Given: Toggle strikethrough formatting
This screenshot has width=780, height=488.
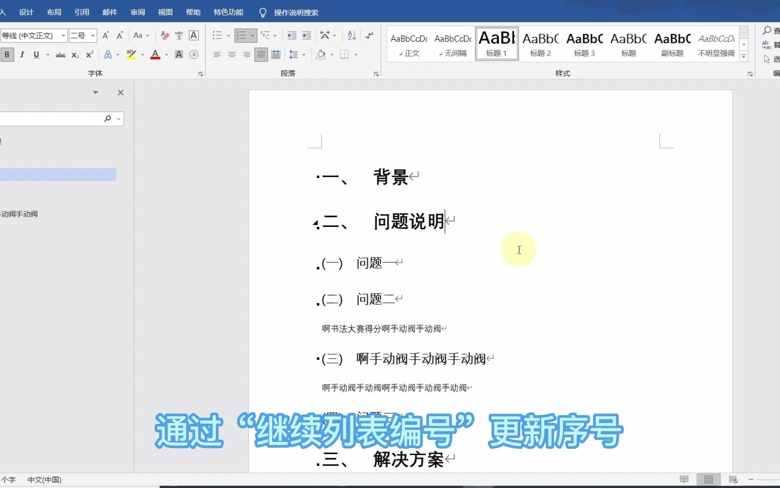Looking at the screenshot, I should [60, 55].
